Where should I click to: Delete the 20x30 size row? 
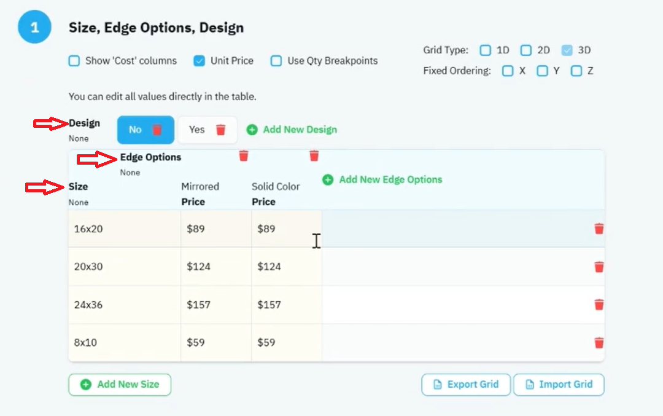[x=599, y=267]
